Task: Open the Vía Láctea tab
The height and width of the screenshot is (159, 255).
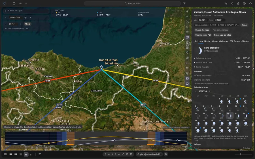Action: tap(224, 41)
